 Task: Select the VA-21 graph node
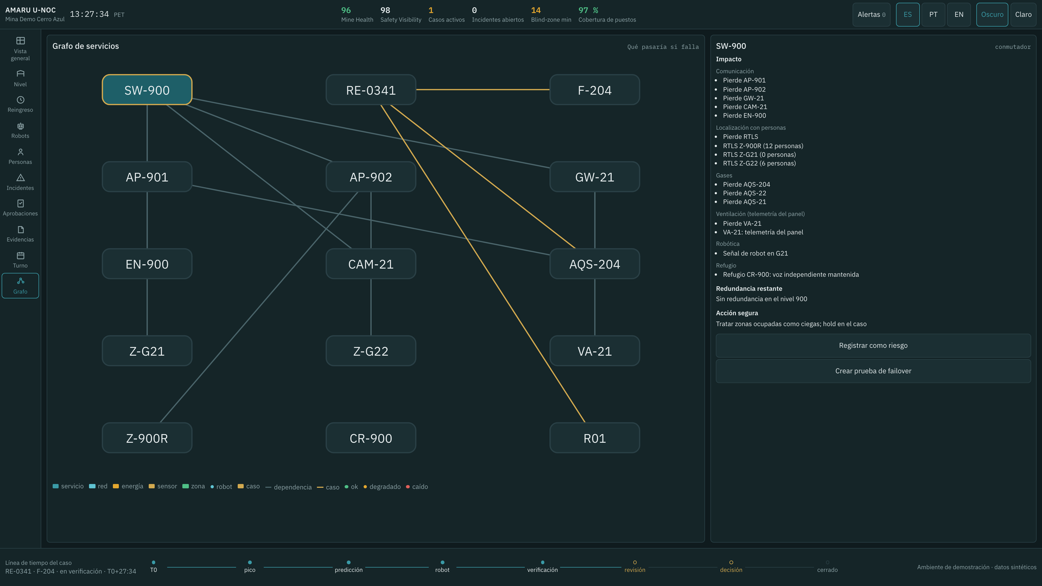595,351
